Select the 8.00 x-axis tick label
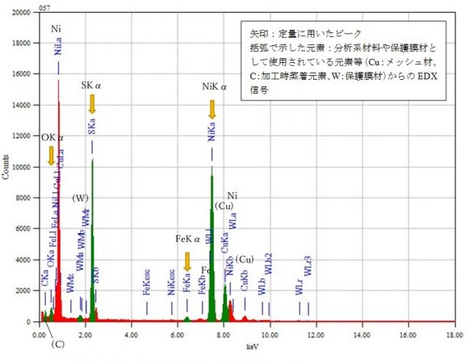 (224, 336)
